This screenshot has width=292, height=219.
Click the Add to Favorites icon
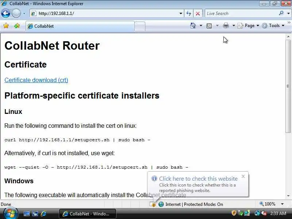pyautogui.click(x=17, y=26)
